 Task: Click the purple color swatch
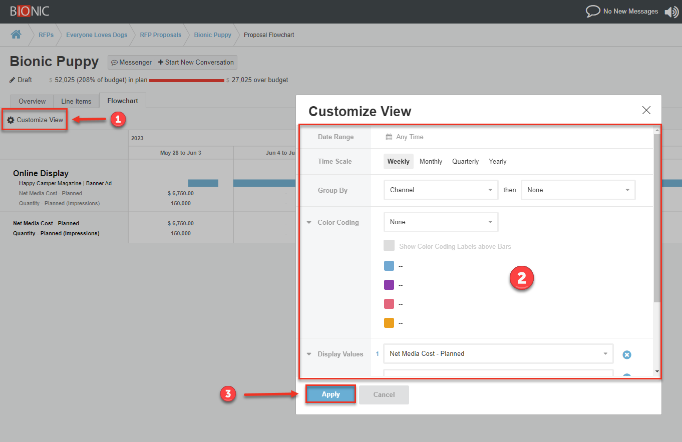[389, 285]
